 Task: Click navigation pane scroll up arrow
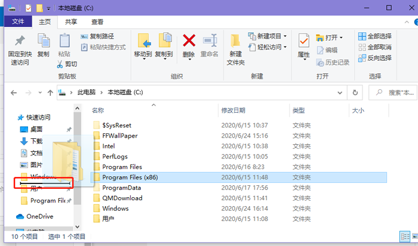[x=77, y=108]
